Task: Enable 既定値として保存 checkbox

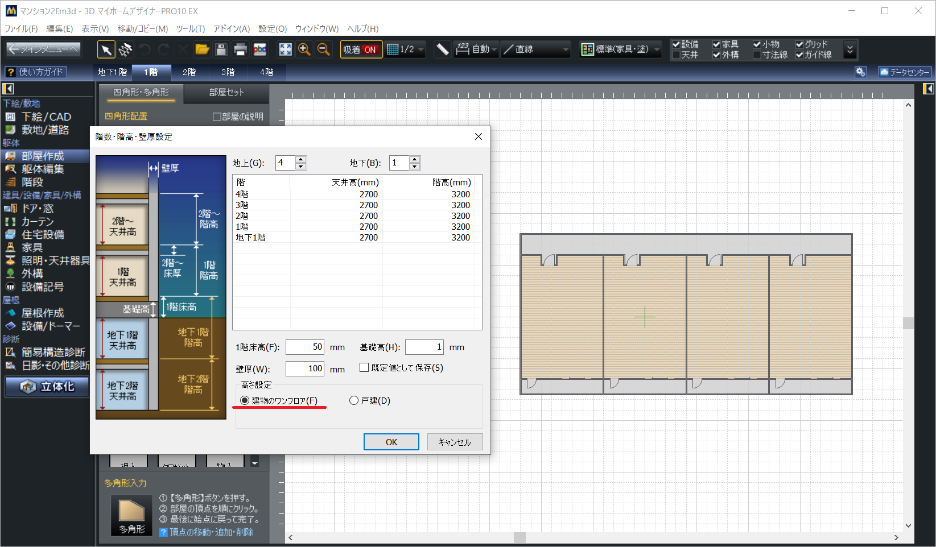Action: click(364, 368)
